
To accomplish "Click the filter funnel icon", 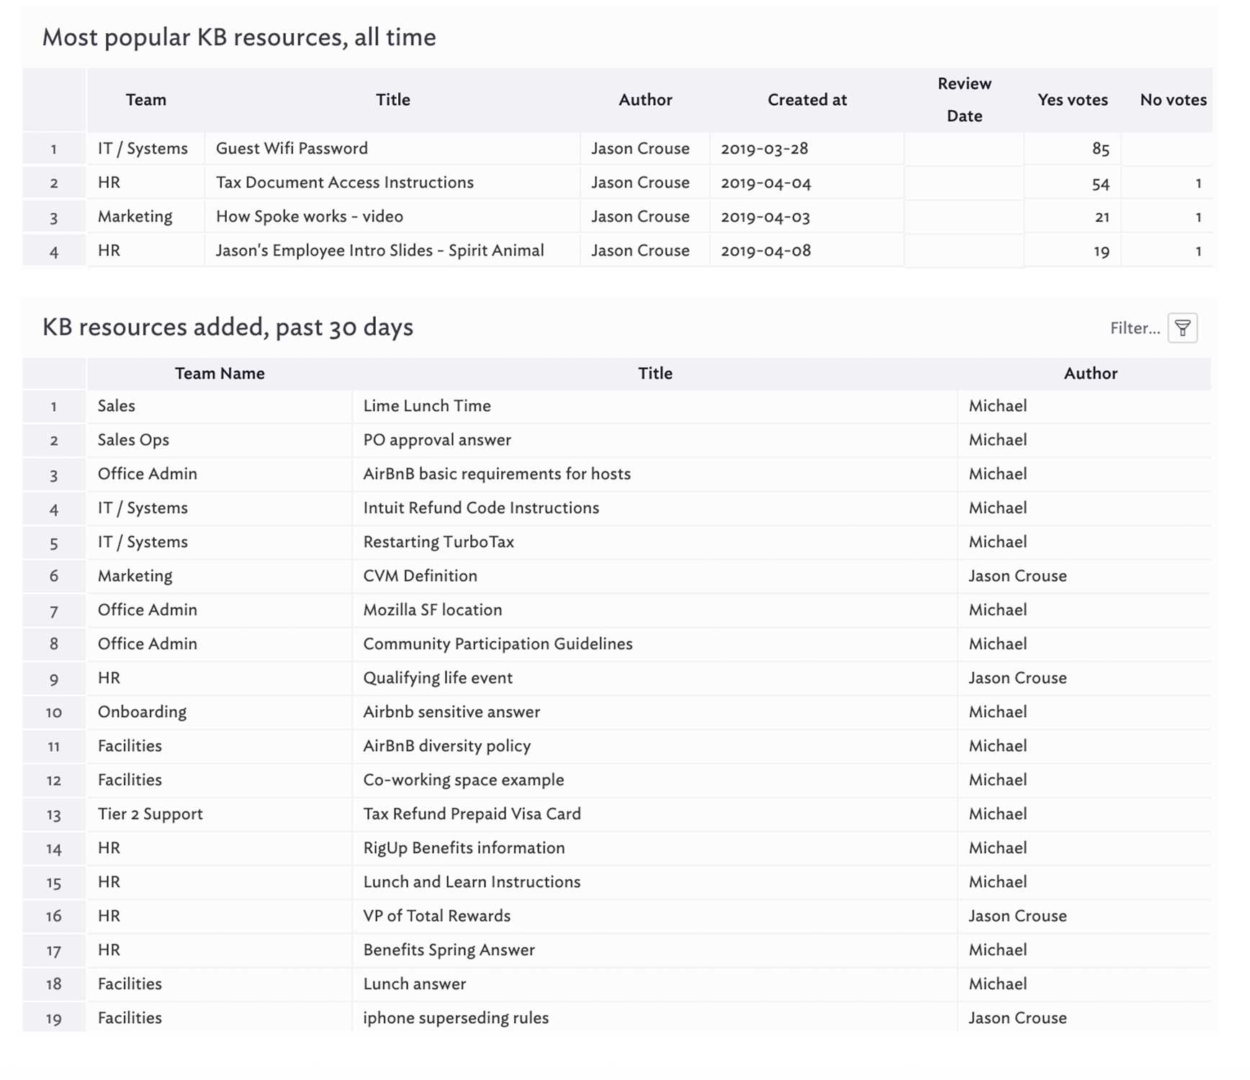I will click(x=1182, y=328).
